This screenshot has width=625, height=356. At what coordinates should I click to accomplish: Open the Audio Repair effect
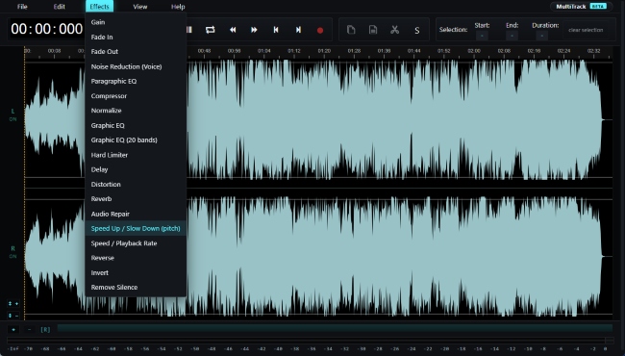[x=136, y=214]
